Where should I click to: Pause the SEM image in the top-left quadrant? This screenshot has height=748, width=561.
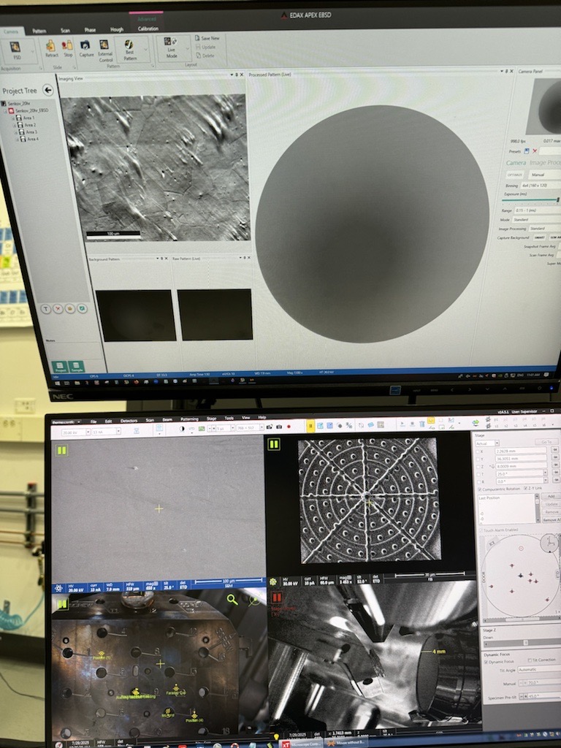(x=61, y=450)
